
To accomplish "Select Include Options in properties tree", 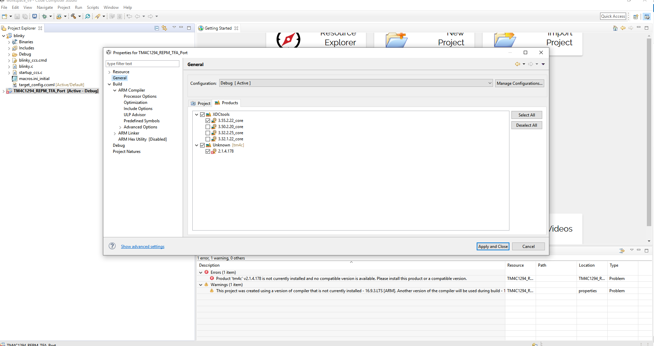I will pyautogui.click(x=138, y=109).
